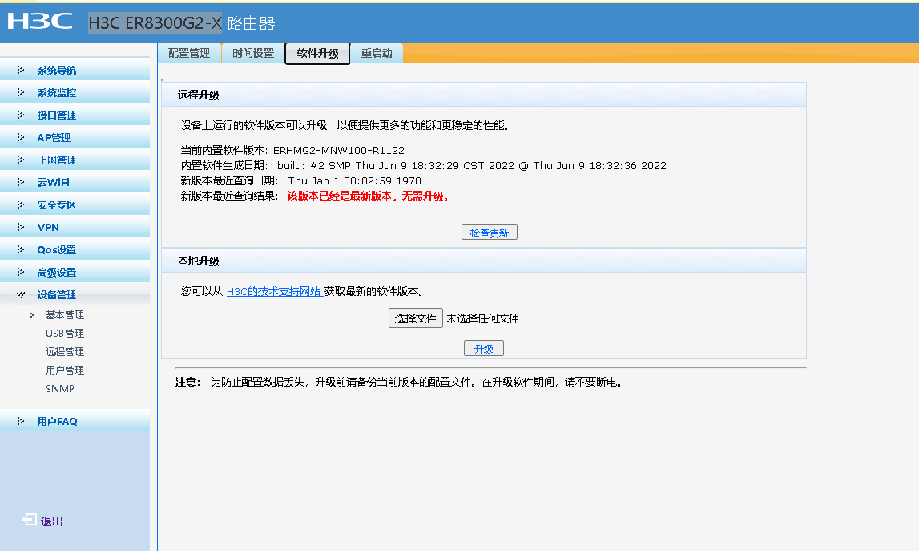The width and height of the screenshot is (919, 551).
Task: Expand arrow icon beside 用户FAQ
Action: [21, 421]
